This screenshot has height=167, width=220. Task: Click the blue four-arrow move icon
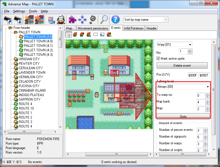coord(82,20)
